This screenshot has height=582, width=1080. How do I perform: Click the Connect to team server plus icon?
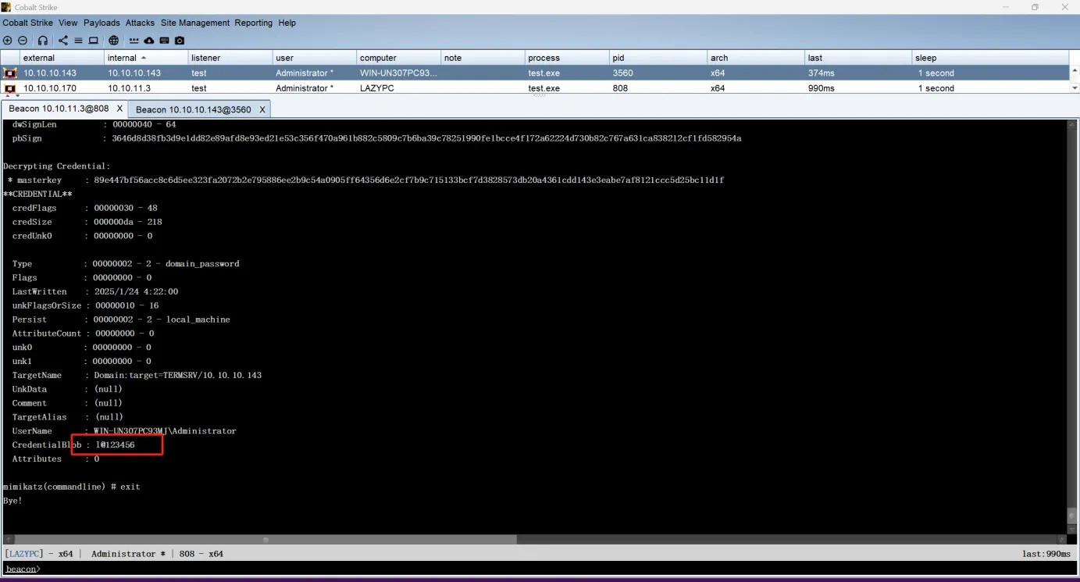[7, 41]
